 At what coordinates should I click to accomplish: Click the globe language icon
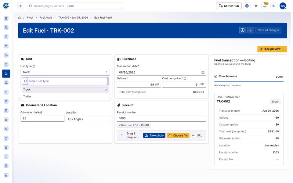247,6
